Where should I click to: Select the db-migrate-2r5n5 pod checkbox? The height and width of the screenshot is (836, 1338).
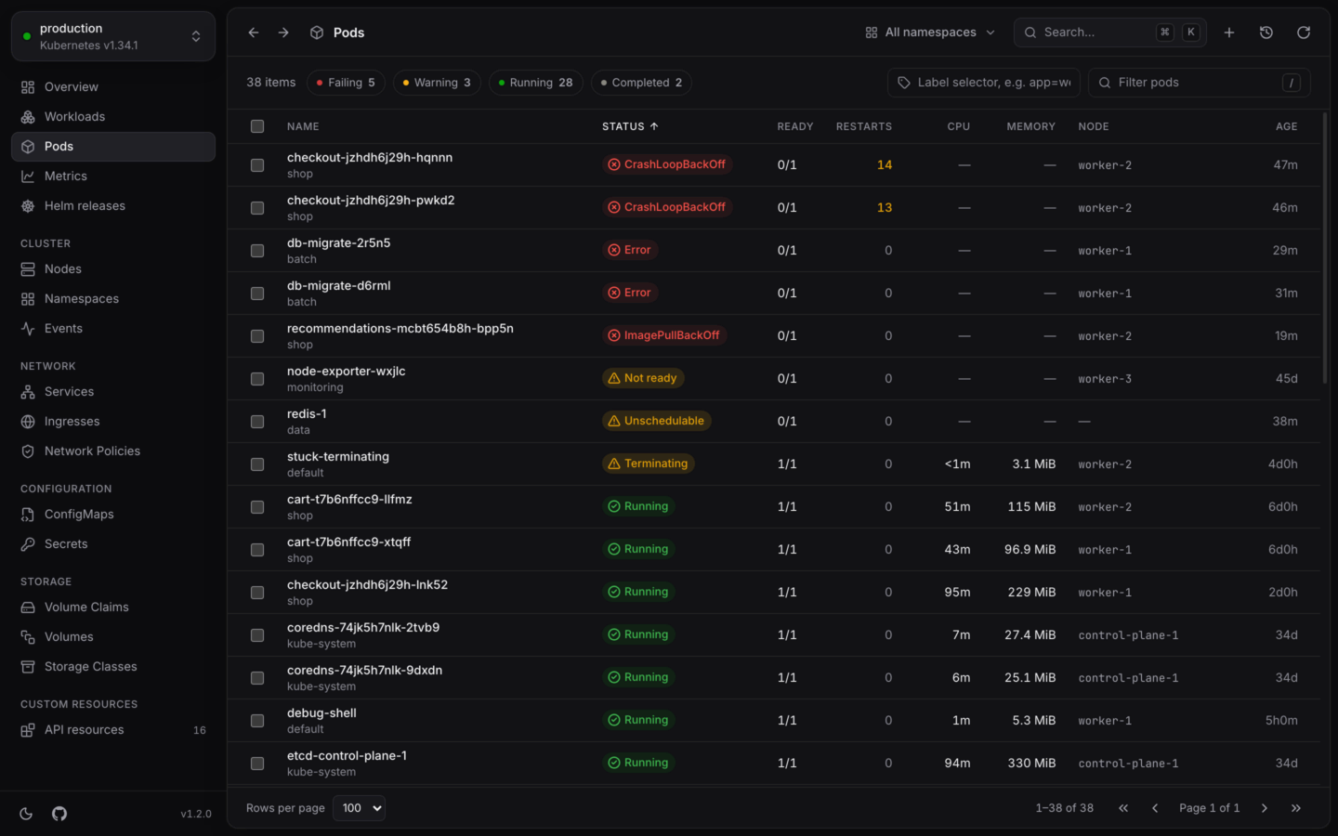point(257,251)
